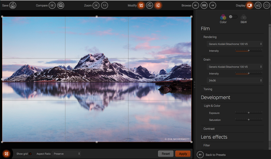Click the Exposure slider
271x159 pixels.
point(249,113)
